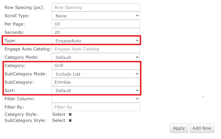
Task: Click the Seconds field showing 20
Action: [96, 32]
